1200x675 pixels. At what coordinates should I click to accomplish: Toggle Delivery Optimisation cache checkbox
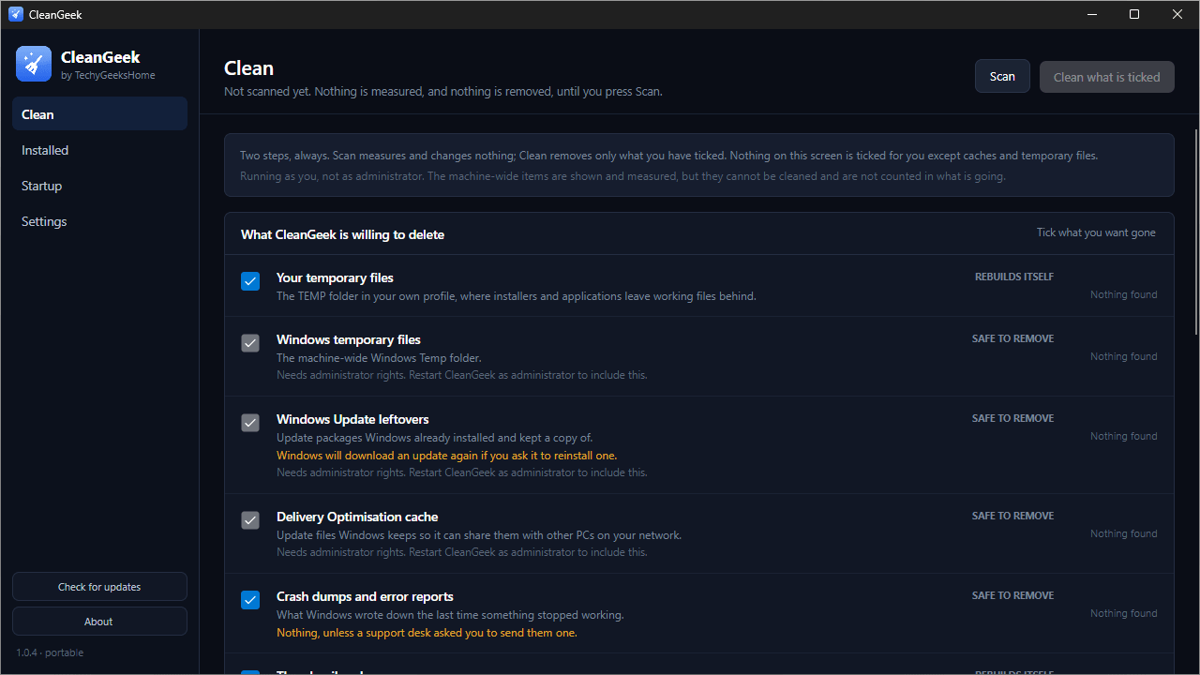coord(250,520)
